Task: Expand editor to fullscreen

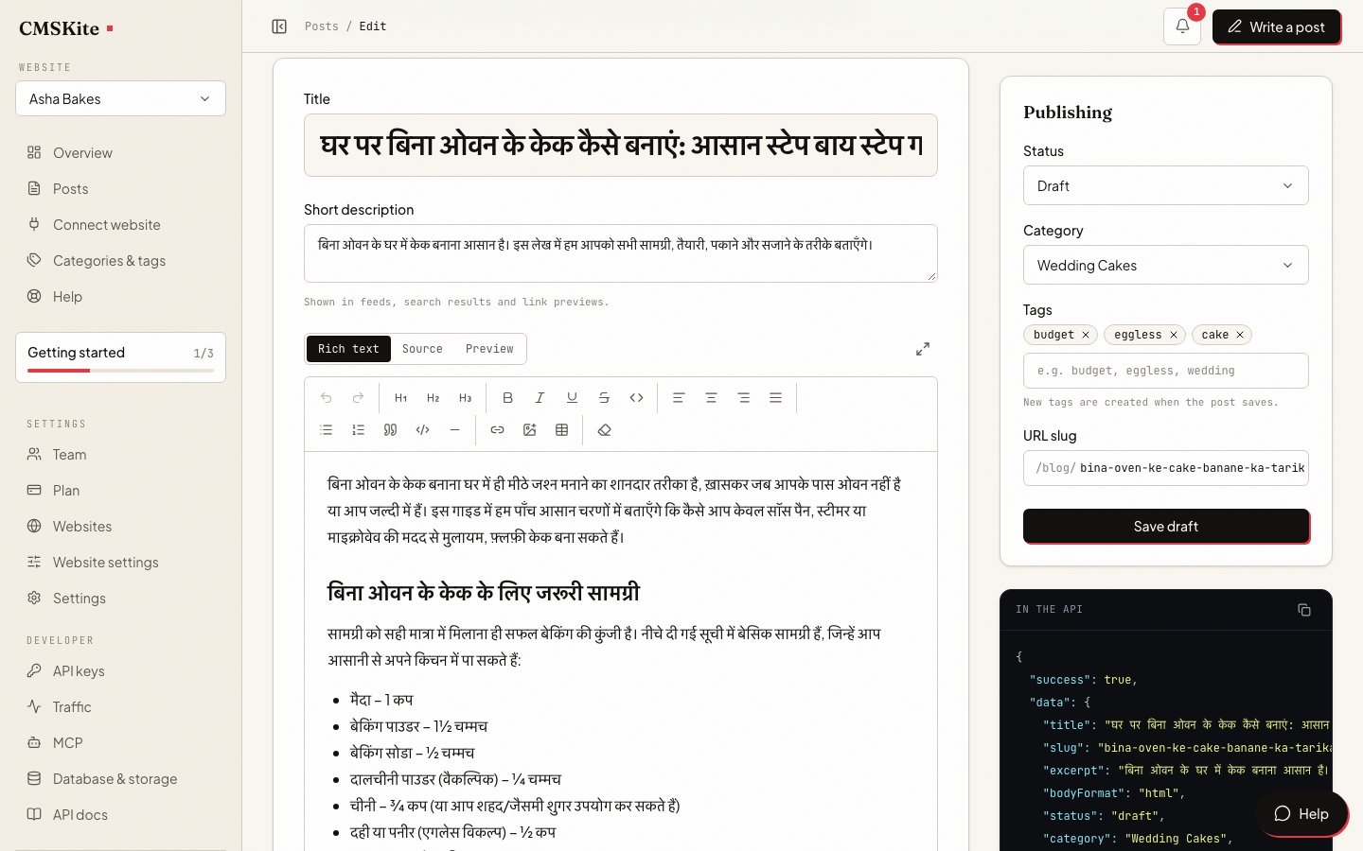Action: coord(923,349)
